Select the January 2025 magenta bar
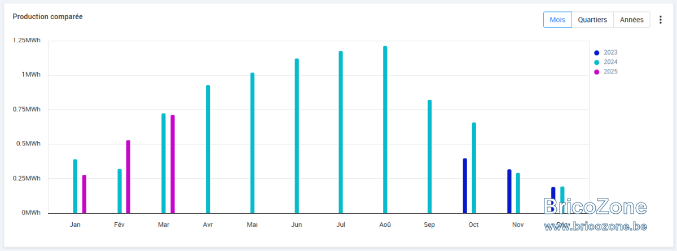 [85, 194]
